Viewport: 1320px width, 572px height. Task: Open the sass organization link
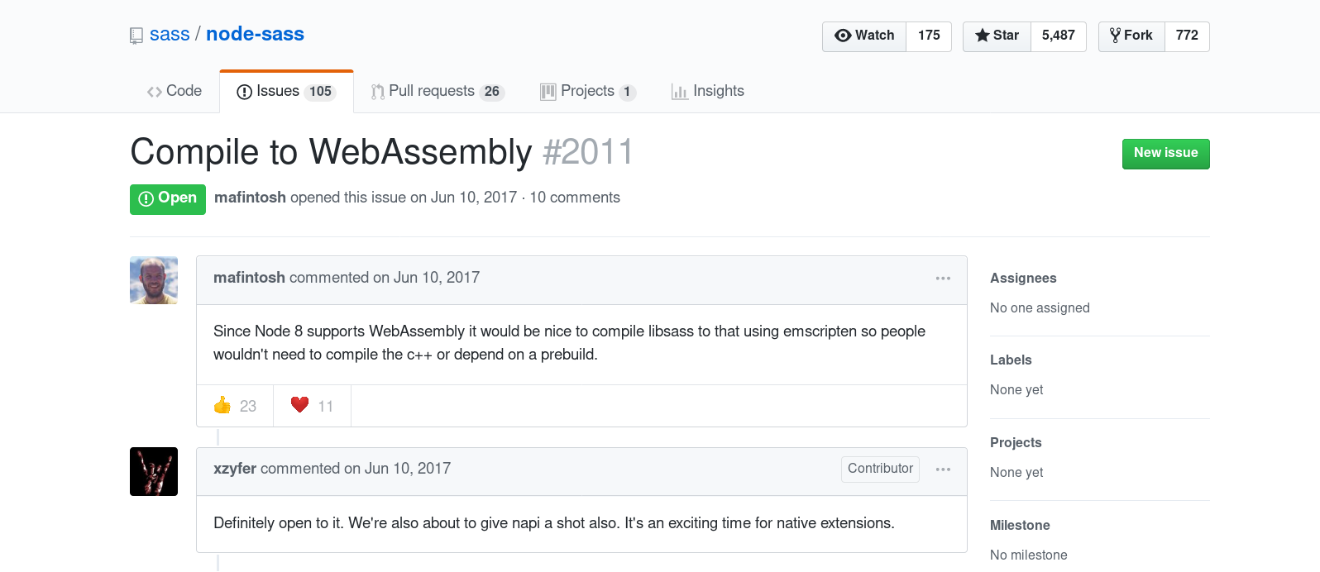pos(170,35)
